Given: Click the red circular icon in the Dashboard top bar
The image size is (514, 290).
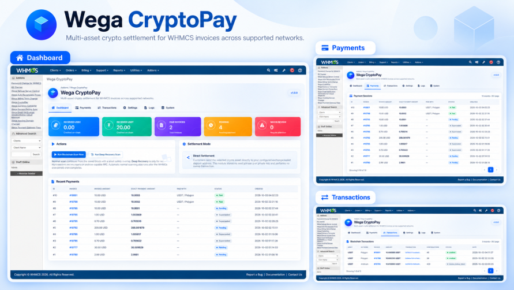Looking at the screenshot, I should (x=292, y=70).
